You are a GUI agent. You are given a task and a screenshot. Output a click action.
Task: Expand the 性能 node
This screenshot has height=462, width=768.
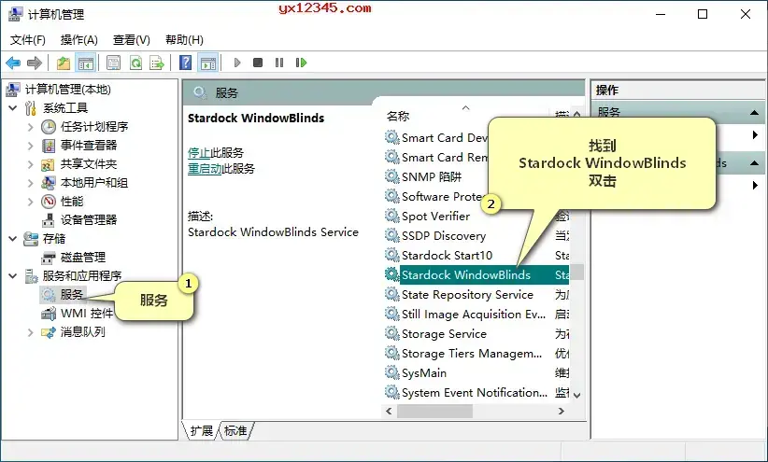[x=31, y=202]
